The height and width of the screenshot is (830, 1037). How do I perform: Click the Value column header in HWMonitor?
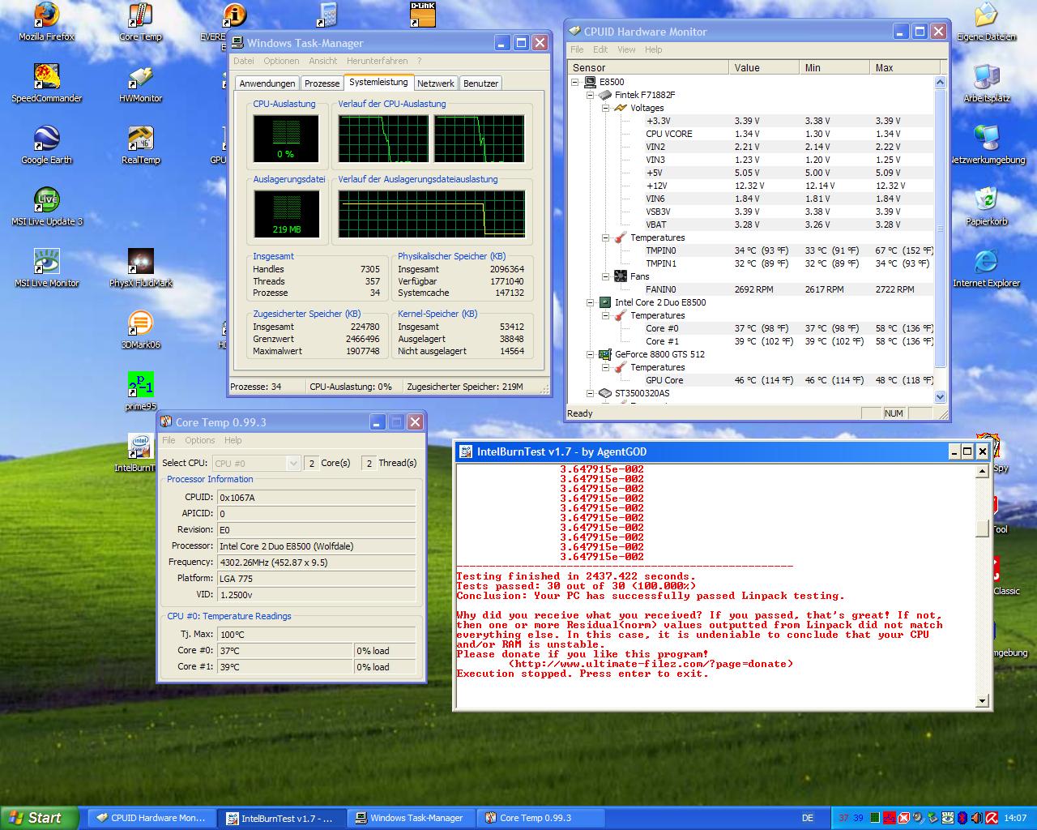tap(764, 67)
